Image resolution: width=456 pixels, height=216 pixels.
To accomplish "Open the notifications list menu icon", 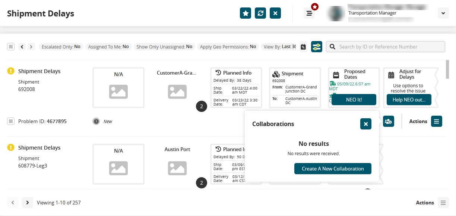I will click(309, 13).
